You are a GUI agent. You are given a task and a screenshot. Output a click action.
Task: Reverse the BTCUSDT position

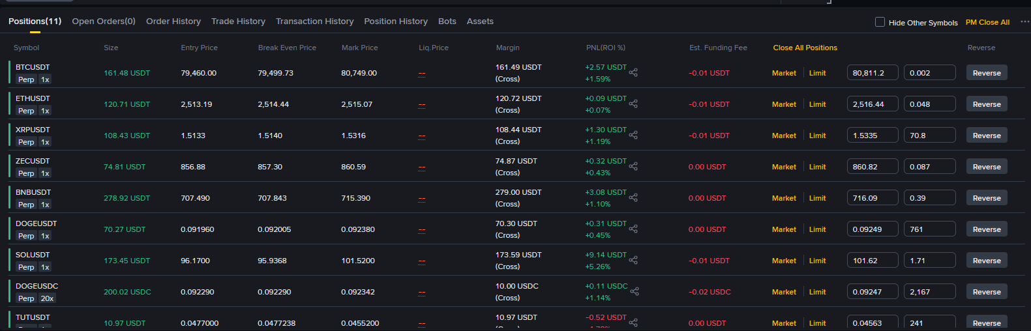(x=987, y=73)
